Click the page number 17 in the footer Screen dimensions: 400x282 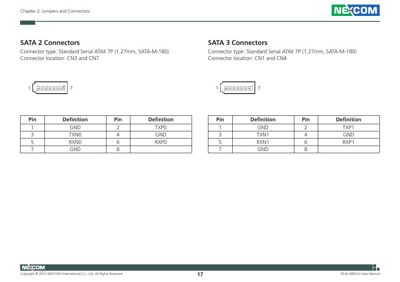point(200,274)
